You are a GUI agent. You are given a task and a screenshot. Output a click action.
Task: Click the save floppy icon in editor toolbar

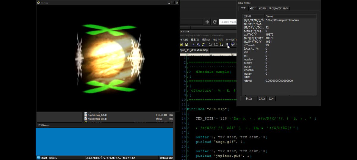(187, 44)
